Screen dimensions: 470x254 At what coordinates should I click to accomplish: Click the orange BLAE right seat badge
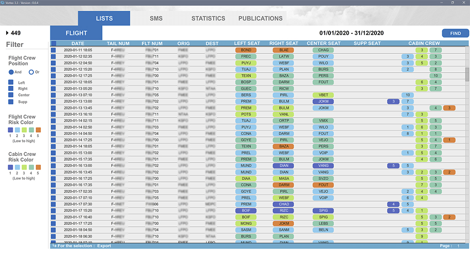click(283, 50)
